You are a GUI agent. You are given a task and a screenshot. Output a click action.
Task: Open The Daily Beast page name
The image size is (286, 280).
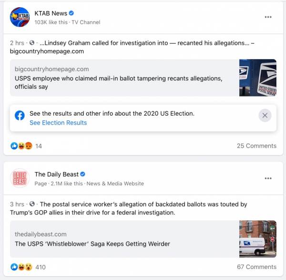[57, 174]
